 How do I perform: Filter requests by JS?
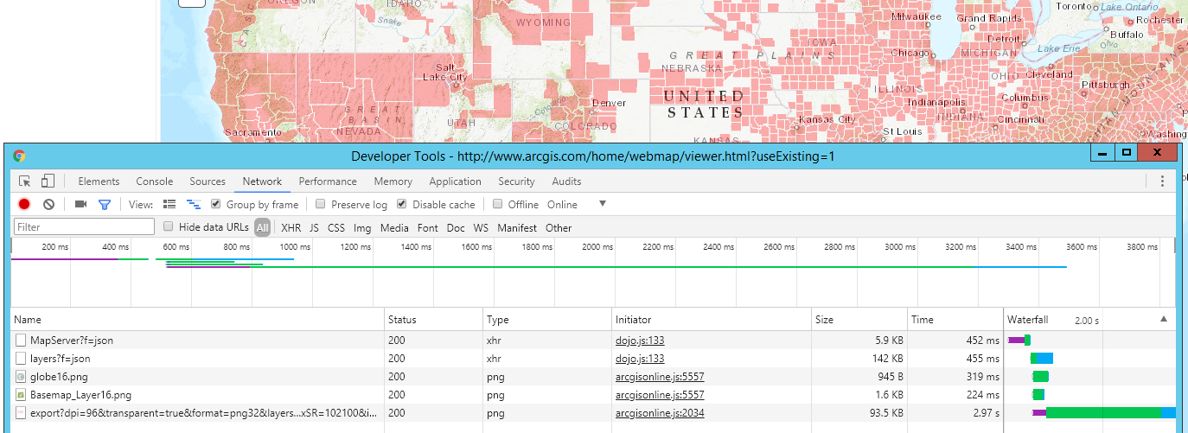coord(314,228)
